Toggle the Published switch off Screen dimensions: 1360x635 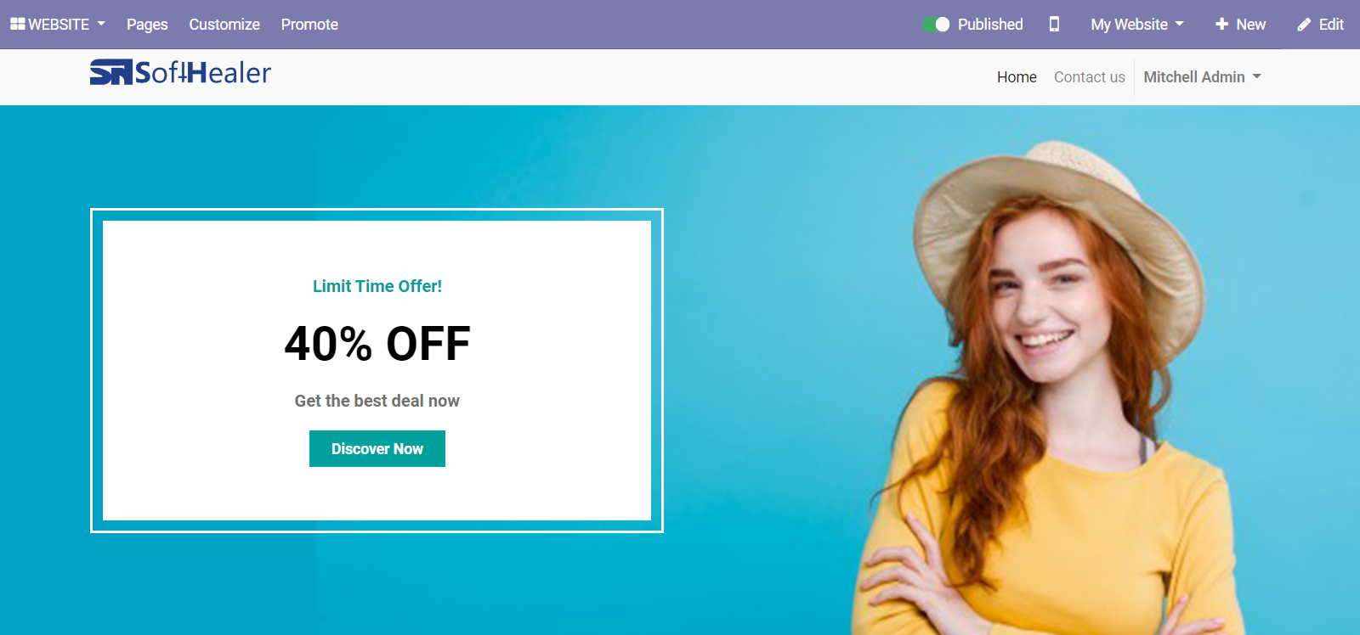click(x=936, y=25)
